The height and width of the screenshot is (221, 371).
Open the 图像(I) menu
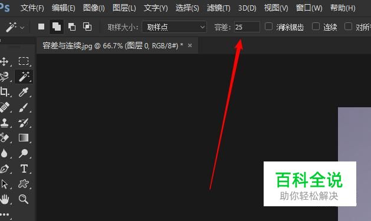point(94,8)
